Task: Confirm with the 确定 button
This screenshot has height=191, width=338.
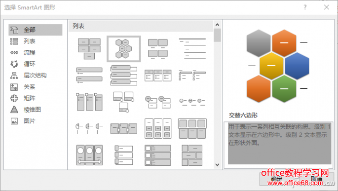Action: (x=277, y=179)
